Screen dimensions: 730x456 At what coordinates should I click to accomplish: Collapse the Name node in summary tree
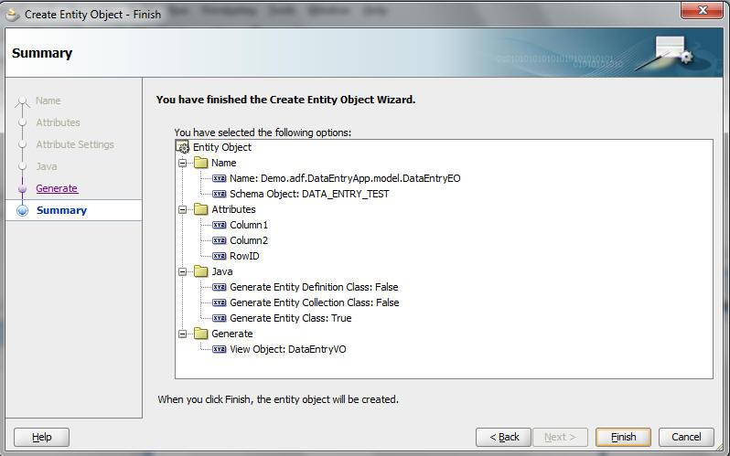tap(183, 163)
